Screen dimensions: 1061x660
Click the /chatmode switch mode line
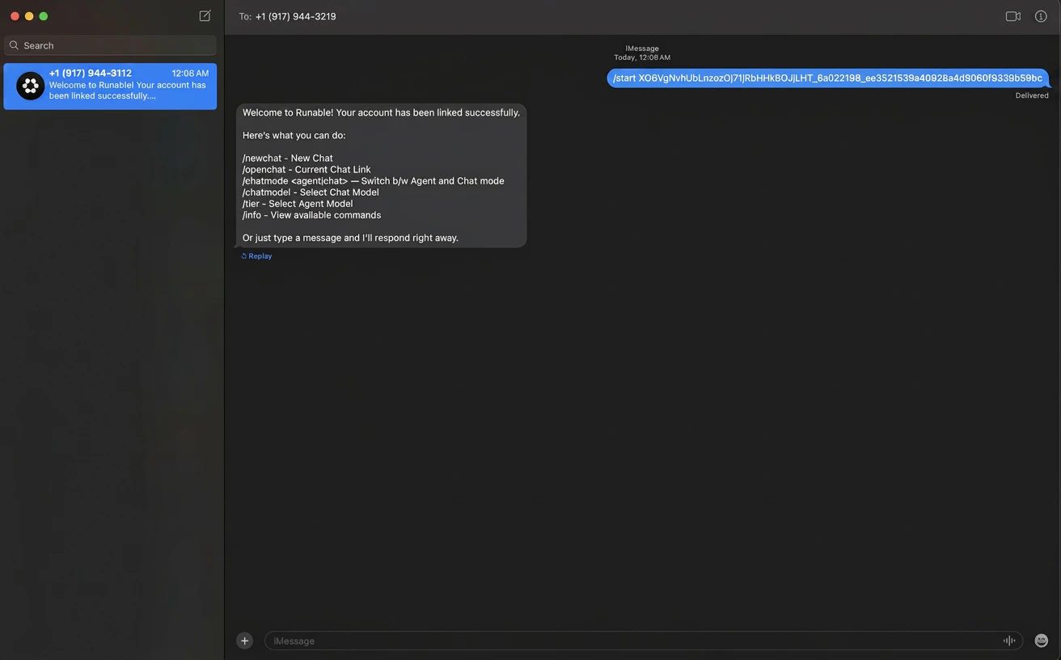click(x=373, y=181)
